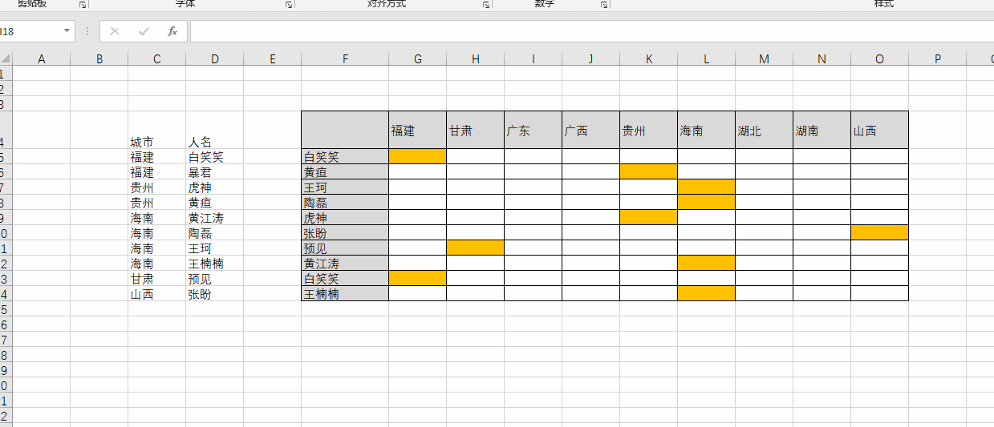Select the 陶磊 cell in column D
994x427 pixels.
214,233
